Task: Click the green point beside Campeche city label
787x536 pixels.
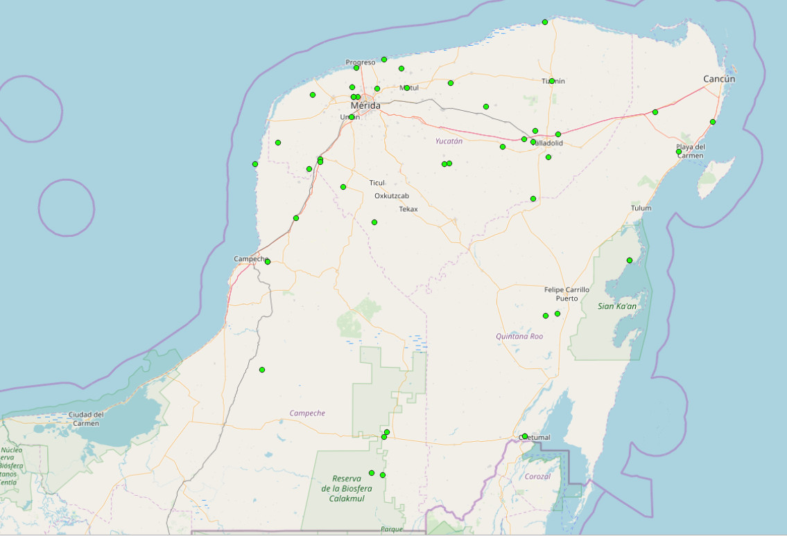Action: pyautogui.click(x=268, y=262)
